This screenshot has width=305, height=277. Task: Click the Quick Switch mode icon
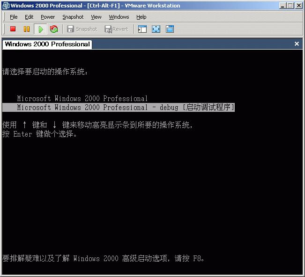coord(170,29)
